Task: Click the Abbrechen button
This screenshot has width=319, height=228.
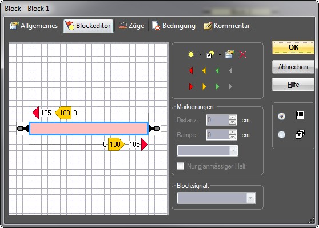Action: pos(293,66)
